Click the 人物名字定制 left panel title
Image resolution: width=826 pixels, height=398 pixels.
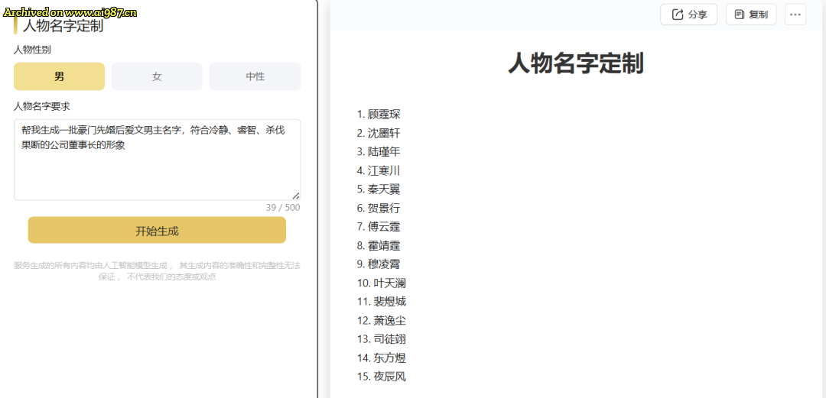coord(63,26)
